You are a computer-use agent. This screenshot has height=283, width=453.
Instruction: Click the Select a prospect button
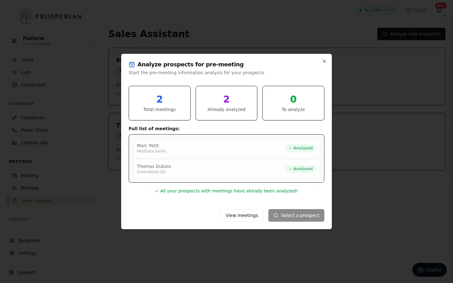(296, 215)
